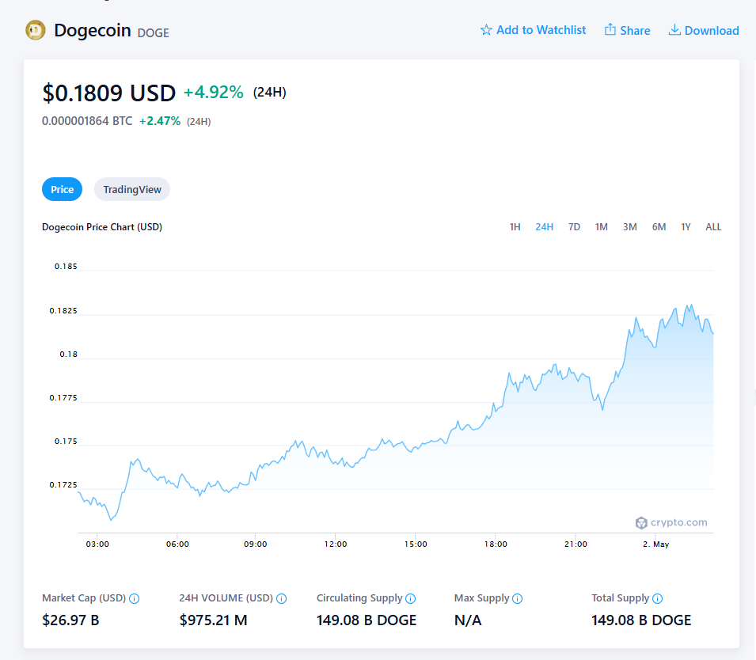
Task: Switch to the TradingView tab
Action: coord(132,189)
